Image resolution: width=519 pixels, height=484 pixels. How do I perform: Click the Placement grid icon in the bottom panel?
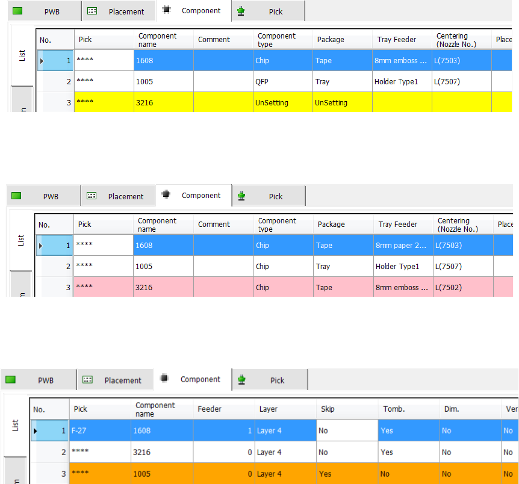coord(87,379)
